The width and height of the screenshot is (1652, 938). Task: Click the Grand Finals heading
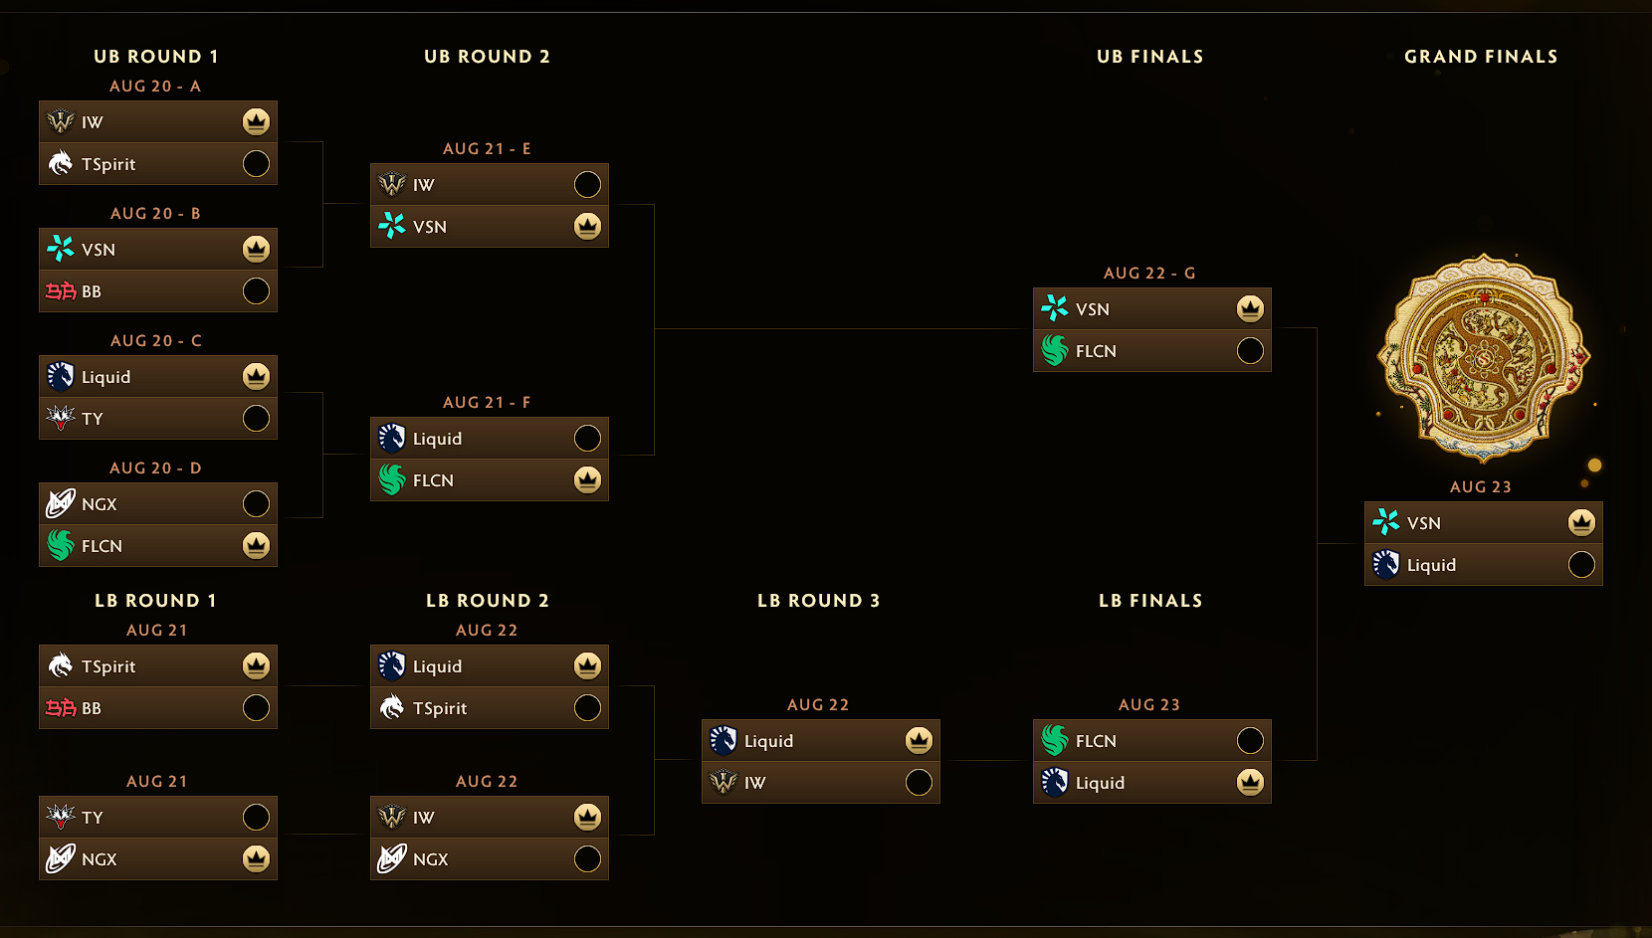click(1481, 57)
